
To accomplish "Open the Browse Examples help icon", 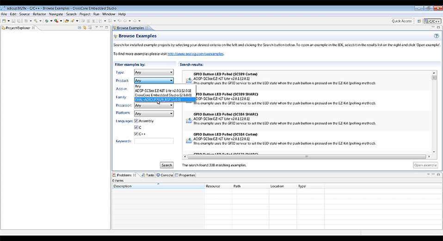I will [x=437, y=36].
